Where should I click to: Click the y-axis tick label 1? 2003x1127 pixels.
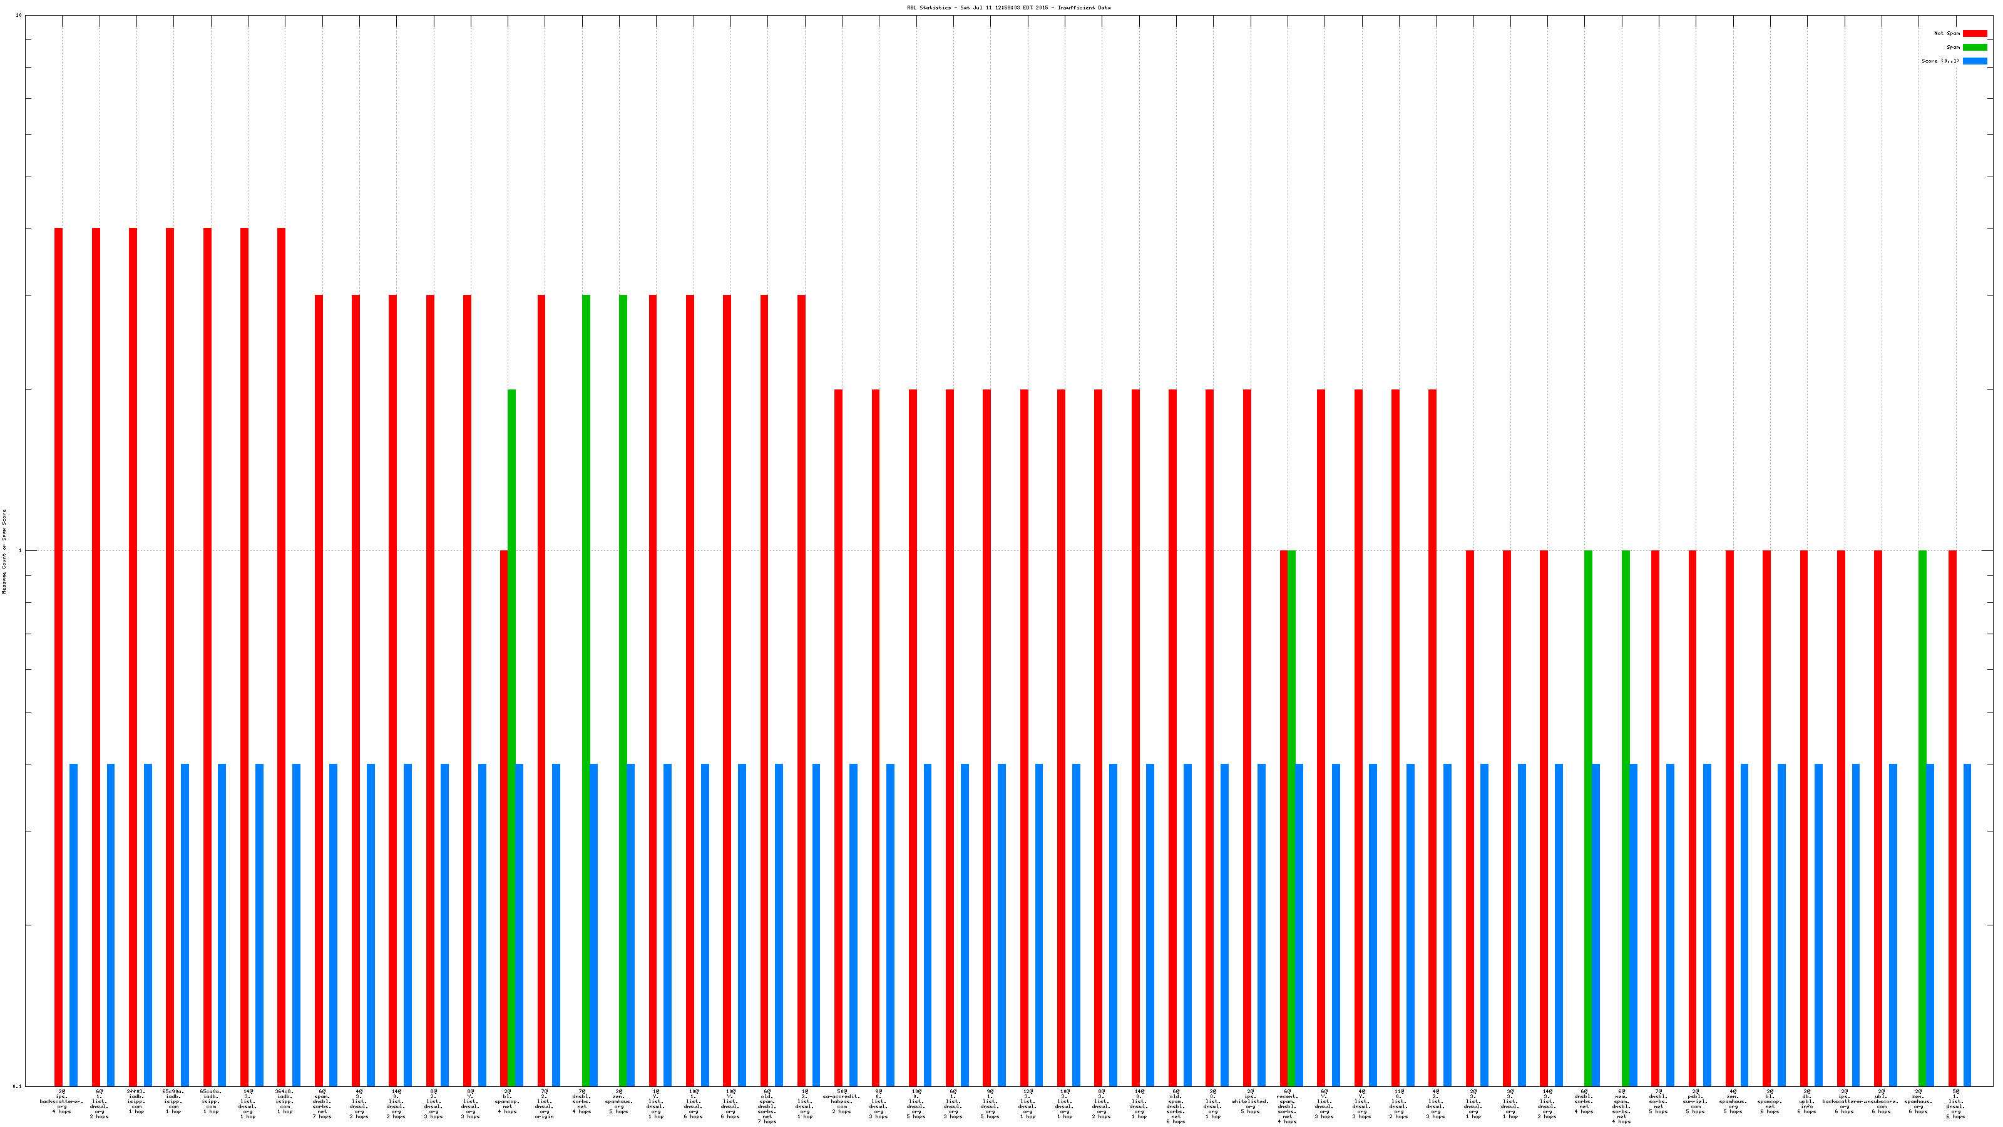tap(19, 552)
